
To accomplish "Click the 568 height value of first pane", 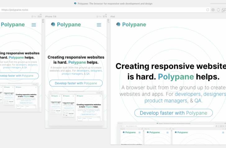I will click(43, 21).
